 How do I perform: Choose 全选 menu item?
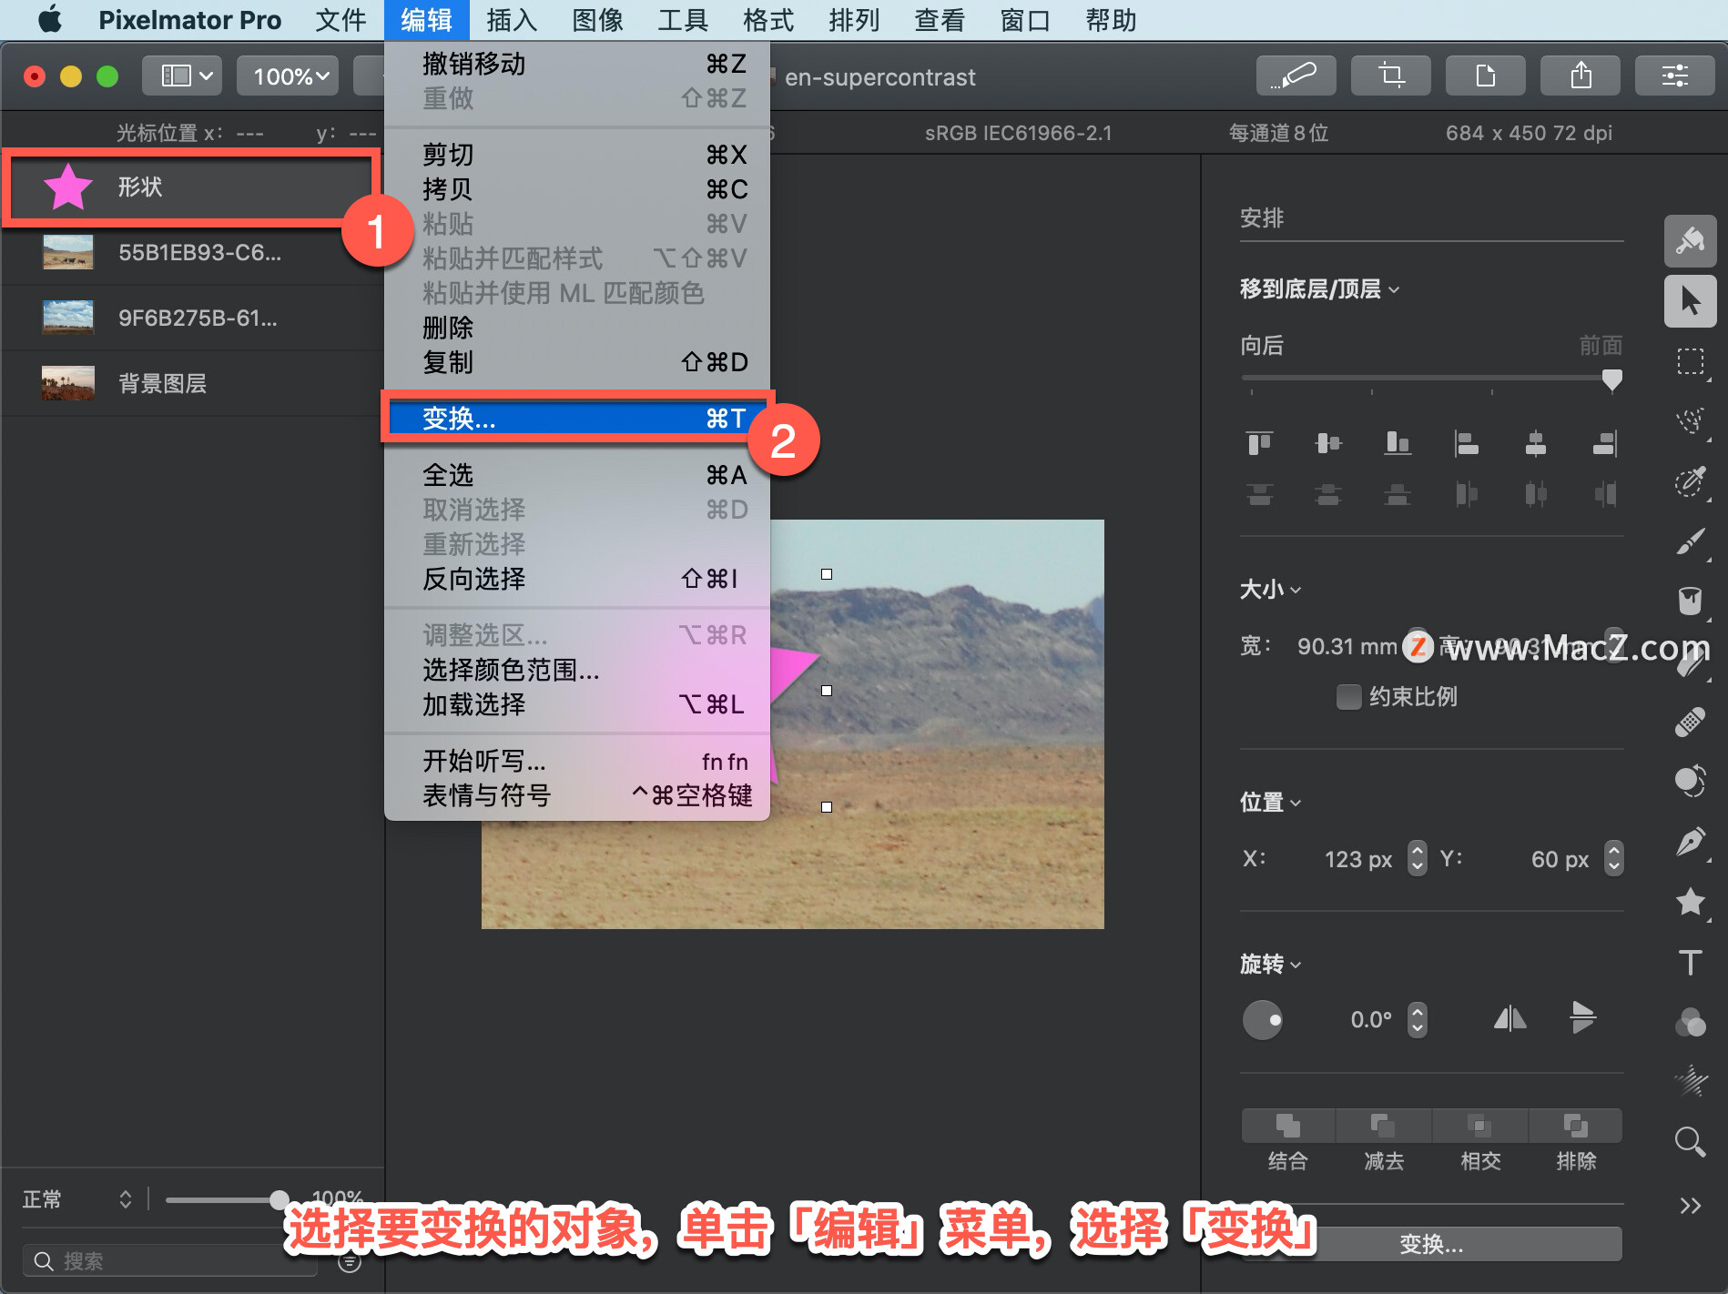coord(577,475)
